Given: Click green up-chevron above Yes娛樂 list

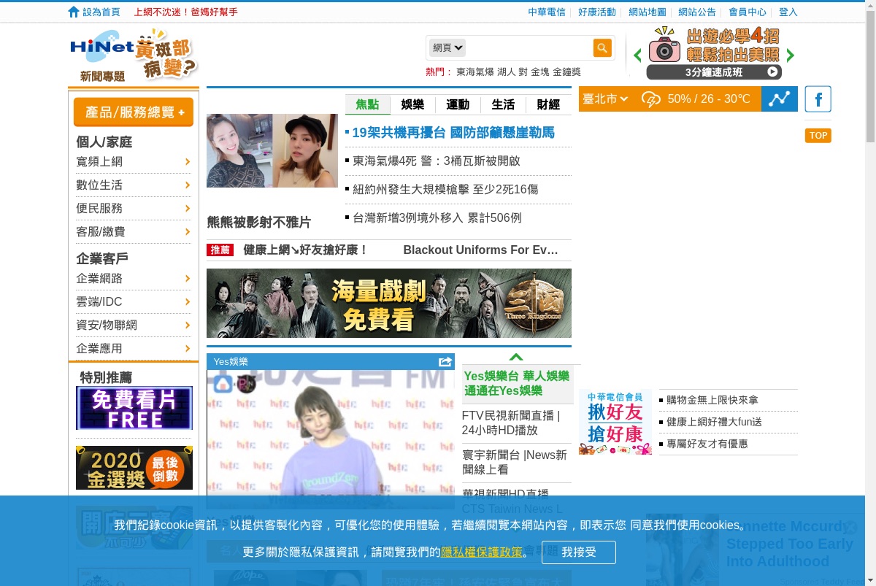Looking at the screenshot, I should click(516, 357).
